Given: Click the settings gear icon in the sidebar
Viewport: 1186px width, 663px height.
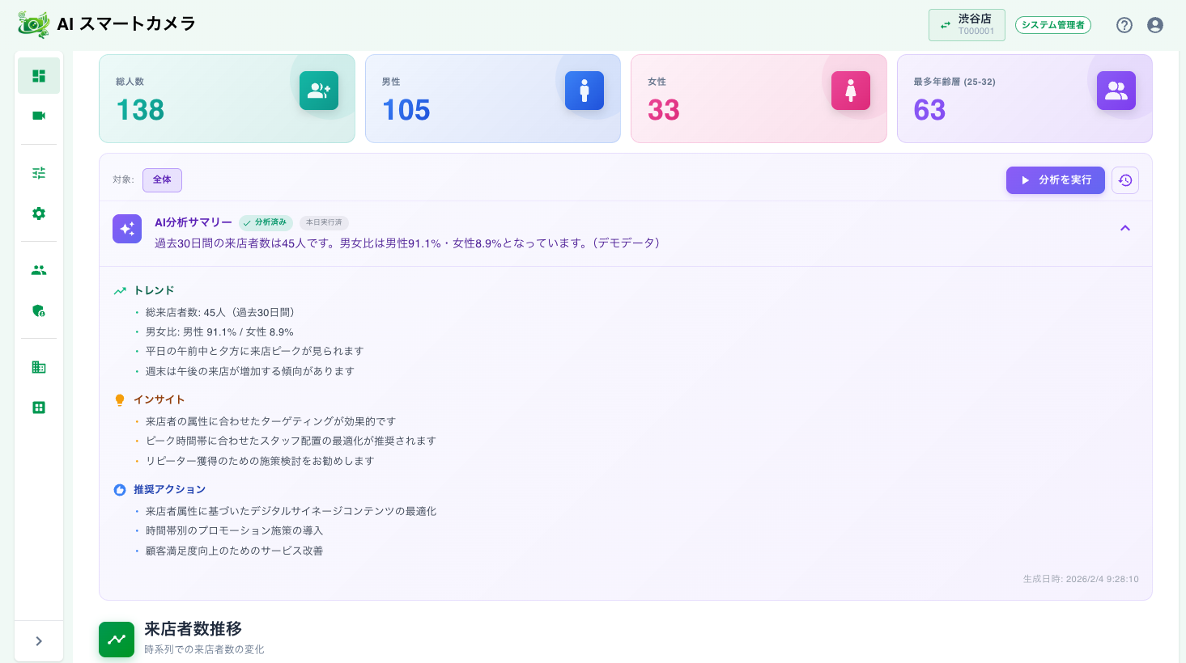Looking at the screenshot, I should pyautogui.click(x=38, y=213).
